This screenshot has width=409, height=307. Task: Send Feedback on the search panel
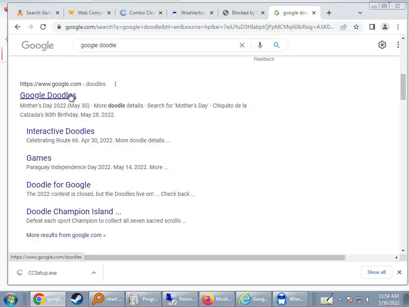[x=264, y=59]
